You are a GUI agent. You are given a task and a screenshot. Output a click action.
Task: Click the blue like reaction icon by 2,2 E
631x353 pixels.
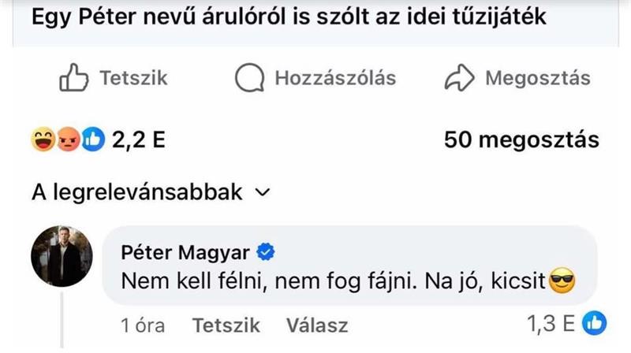click(94, 141)
